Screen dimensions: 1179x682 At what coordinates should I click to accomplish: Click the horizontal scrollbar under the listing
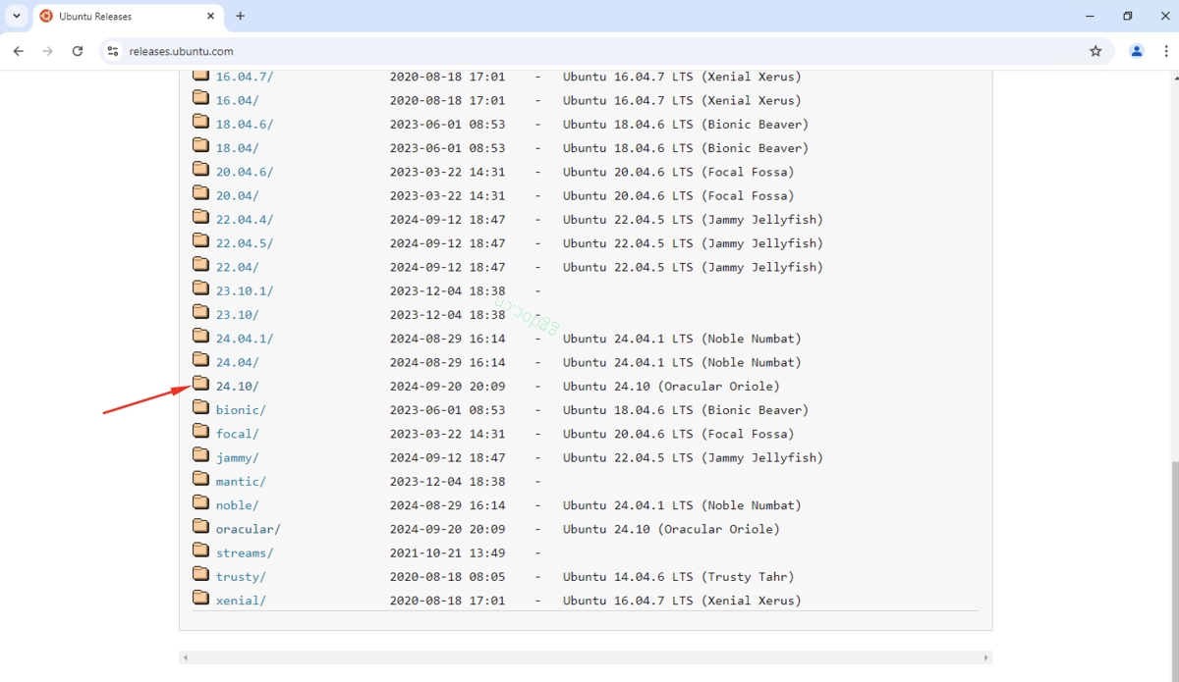click(x=586, y=657)
